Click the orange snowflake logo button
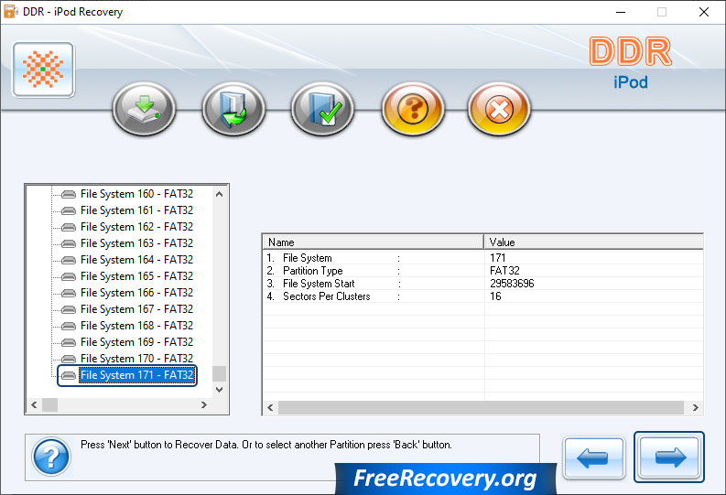Image resolution: width=726 pixels, height=495 pixels. [x=44, y=70]
